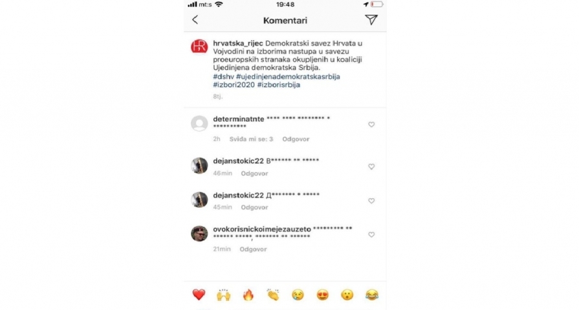Open the #izbori2020 hashtag

[234, 85]
